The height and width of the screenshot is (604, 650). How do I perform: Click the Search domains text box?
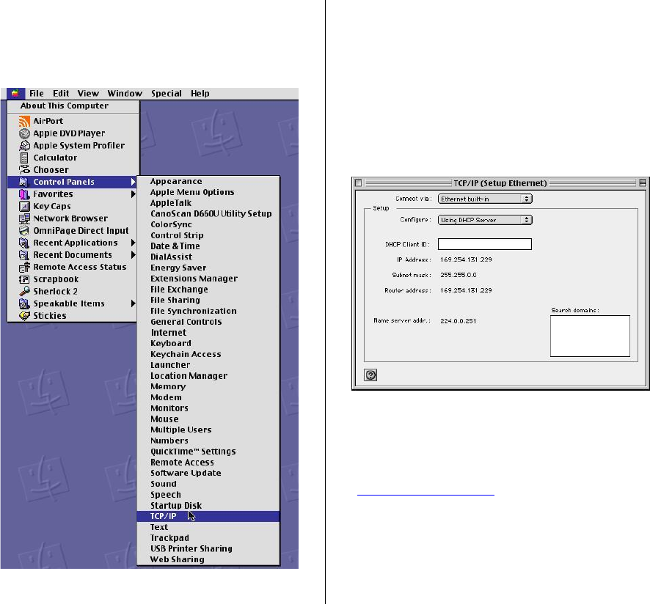tap(590, 336)
